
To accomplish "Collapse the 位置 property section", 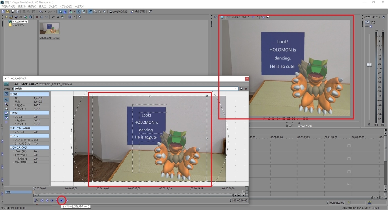I will coord(11,94).
